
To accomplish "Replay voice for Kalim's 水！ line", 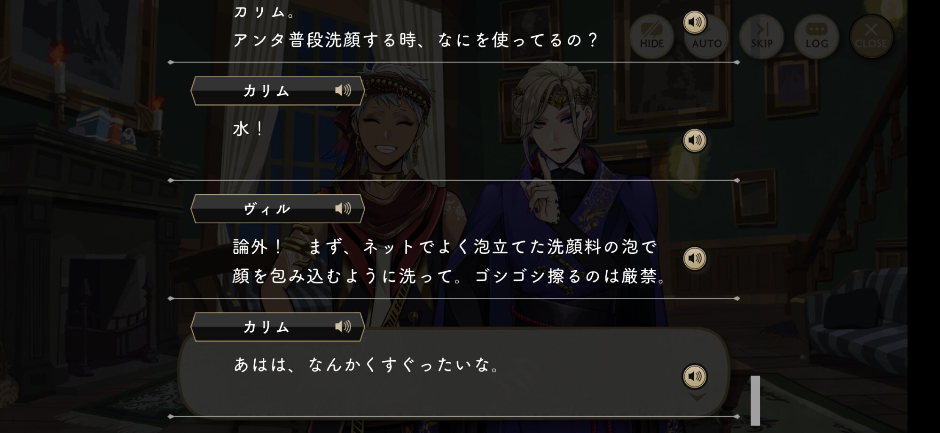I will [x=694, y=140].
